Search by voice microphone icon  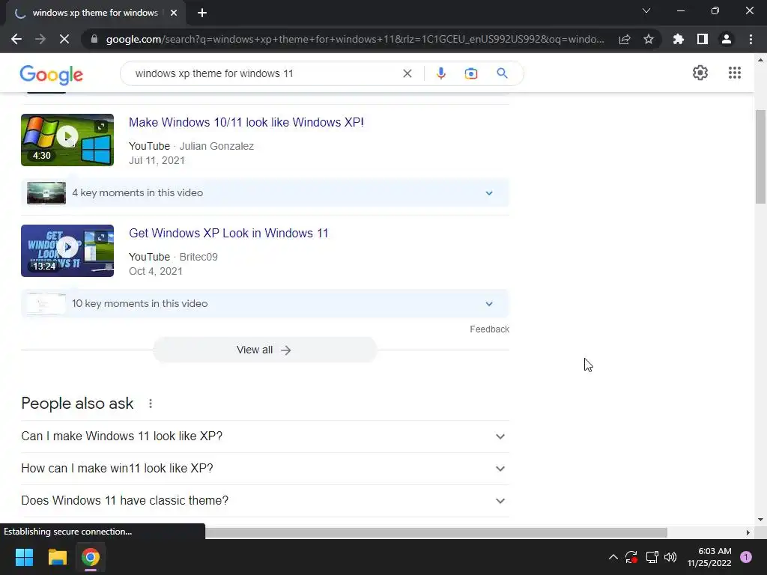440,73
